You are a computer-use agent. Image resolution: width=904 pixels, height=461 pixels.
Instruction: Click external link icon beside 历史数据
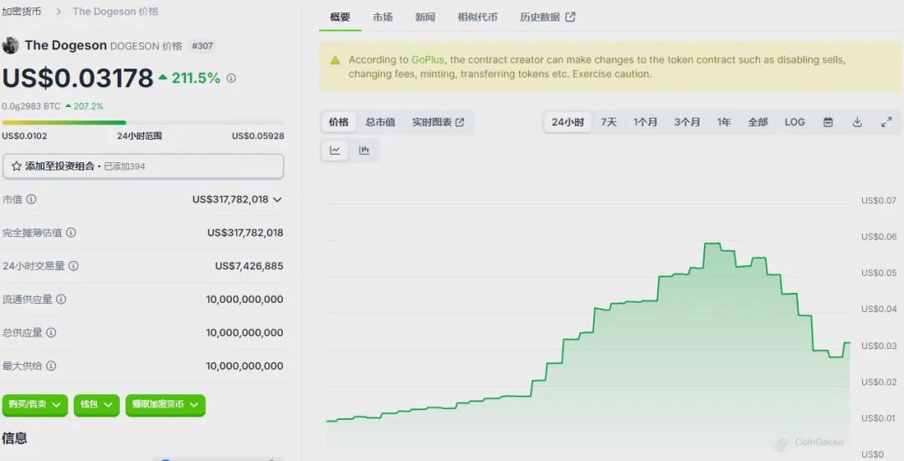click(570, 18)
